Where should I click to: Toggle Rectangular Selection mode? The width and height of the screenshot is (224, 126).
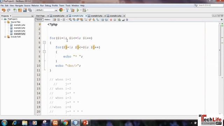click(x=85, y=20)
